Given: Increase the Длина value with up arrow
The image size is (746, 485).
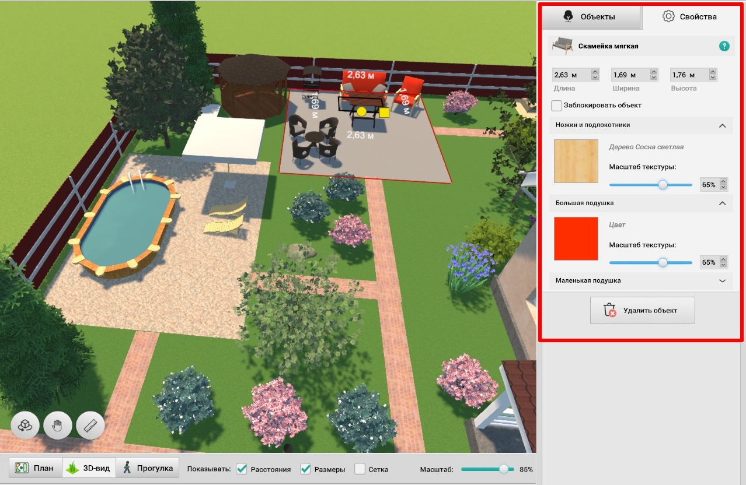Looking at the screenshot, I should coord(595,72).
